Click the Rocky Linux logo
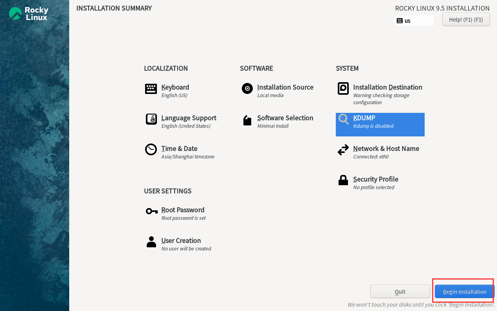Viewport: 497px width, 311px height. (29, 13)
